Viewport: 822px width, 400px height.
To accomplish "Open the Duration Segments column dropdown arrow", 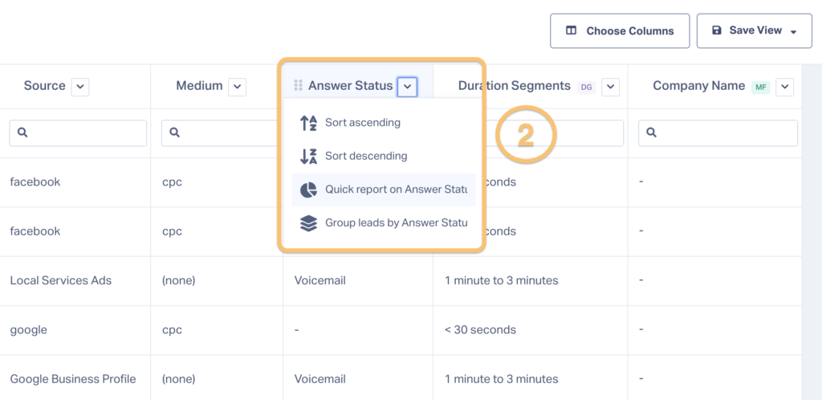I will coord(611,87).
